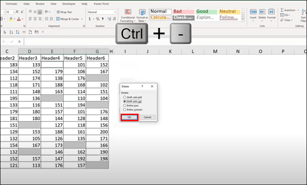Apply the Neutral cell style

coord(229,12)
